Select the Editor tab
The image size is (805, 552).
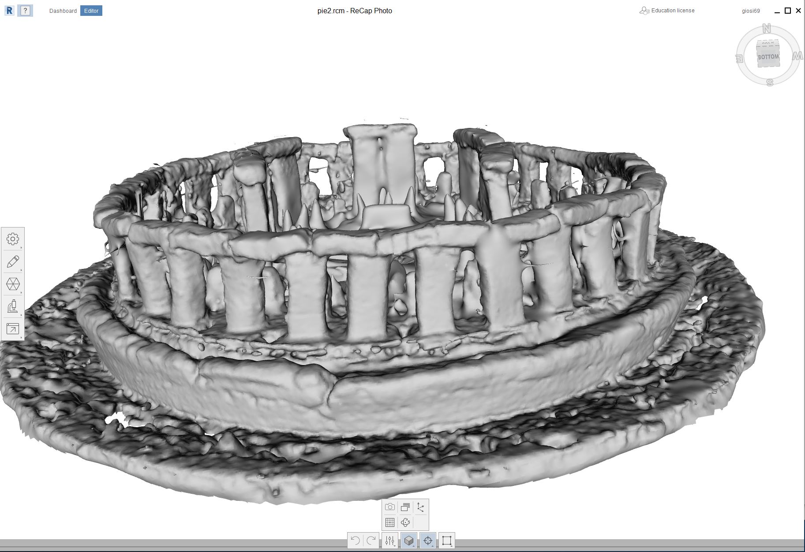tap(91, 11)
